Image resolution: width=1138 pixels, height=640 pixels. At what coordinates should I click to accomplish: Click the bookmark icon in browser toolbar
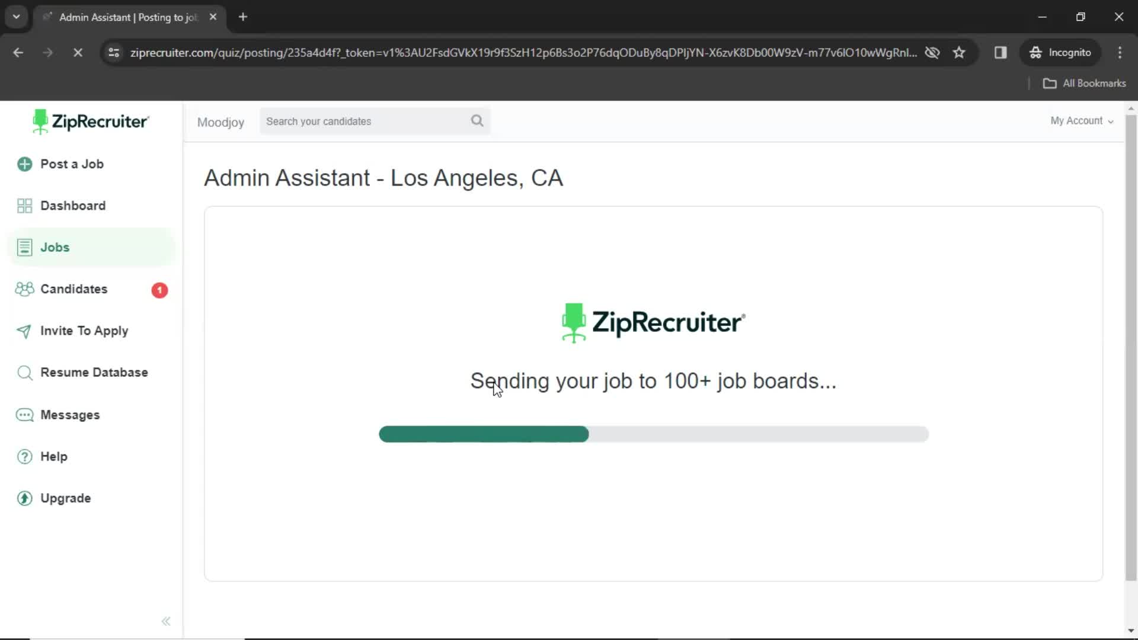point(958,52)
